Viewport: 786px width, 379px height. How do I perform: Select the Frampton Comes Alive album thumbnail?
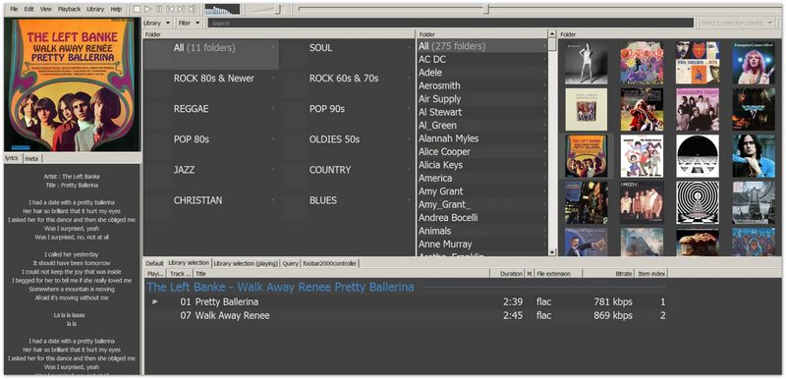[x=754, y=63]
